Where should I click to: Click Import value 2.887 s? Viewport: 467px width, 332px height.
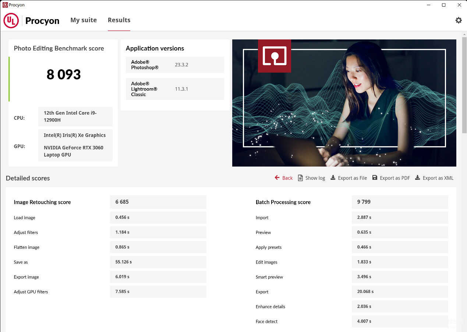coord(400,217)
